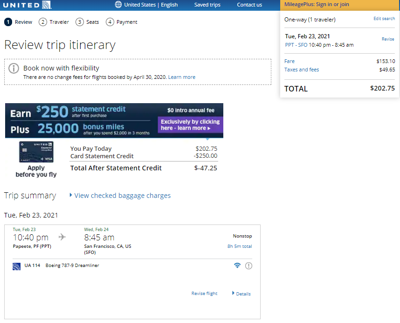The image size is (400, 323).
Task: Click the Edit search link
Action: coord(384,19)
